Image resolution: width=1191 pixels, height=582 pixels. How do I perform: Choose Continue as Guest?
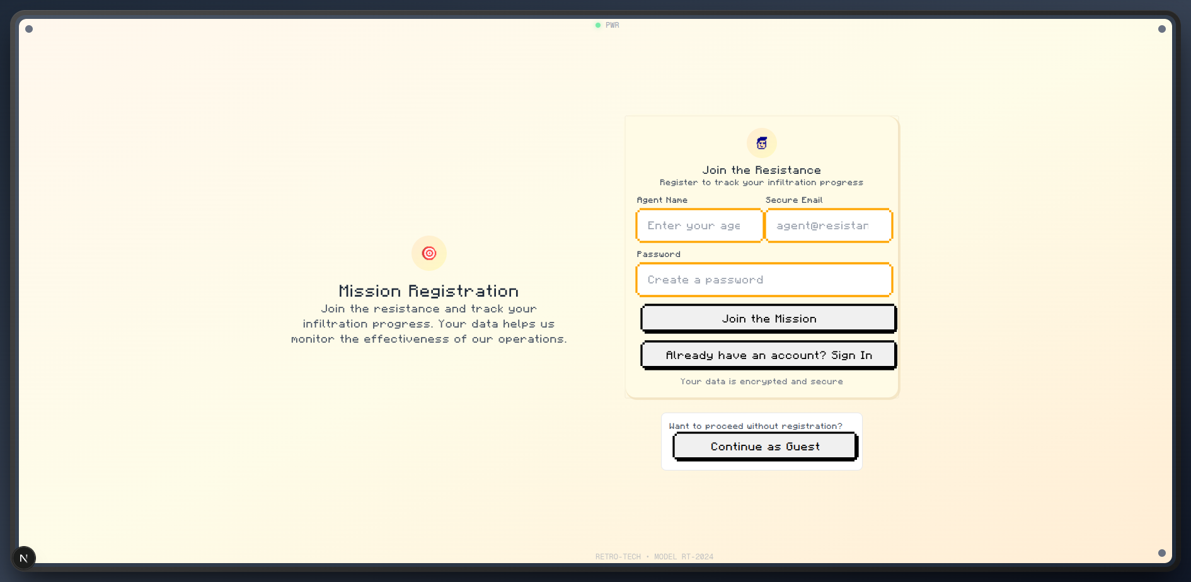pyautogui.click(x=766, y=447)
